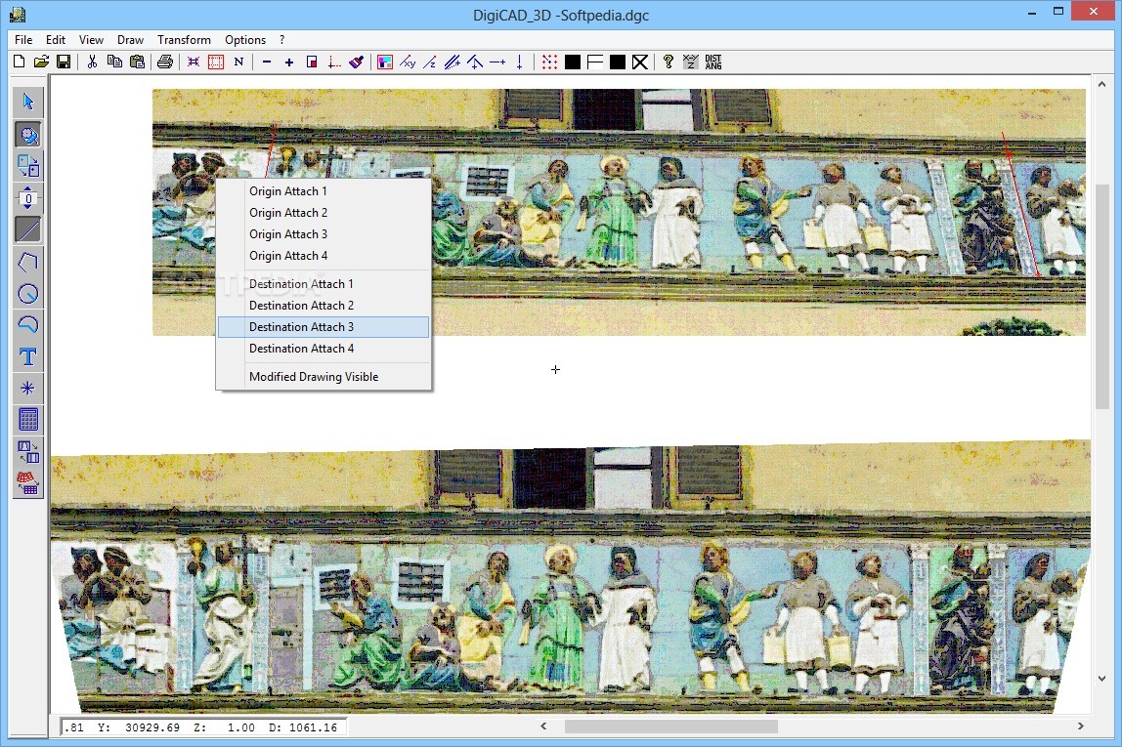Click the parallel lines toolbar icon
This screenshot has height=747, width=1122.
(453, 62)
